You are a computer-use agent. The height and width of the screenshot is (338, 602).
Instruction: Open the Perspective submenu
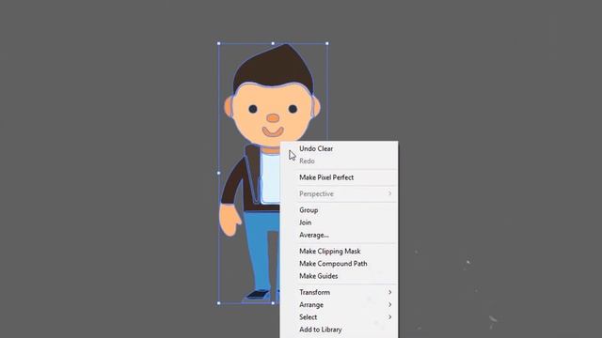339,194
